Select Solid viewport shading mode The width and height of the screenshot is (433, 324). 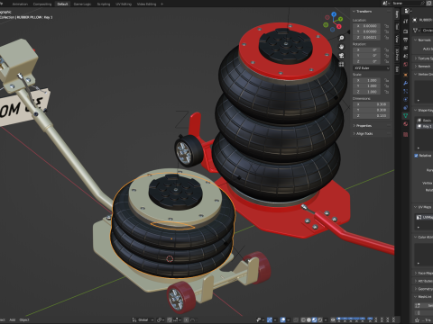click(309, 319)
